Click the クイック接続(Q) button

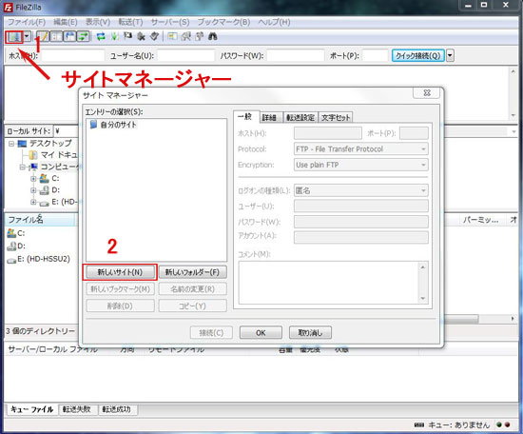[x=418, y=55]
